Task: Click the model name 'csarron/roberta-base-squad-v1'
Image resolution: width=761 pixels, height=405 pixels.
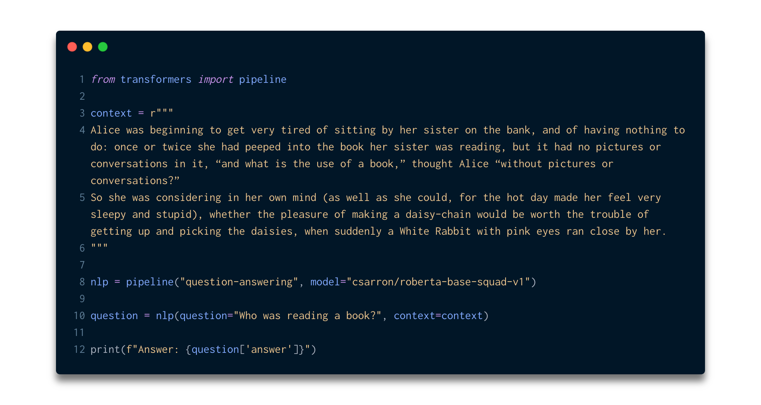Action: (x=438, y=282)
